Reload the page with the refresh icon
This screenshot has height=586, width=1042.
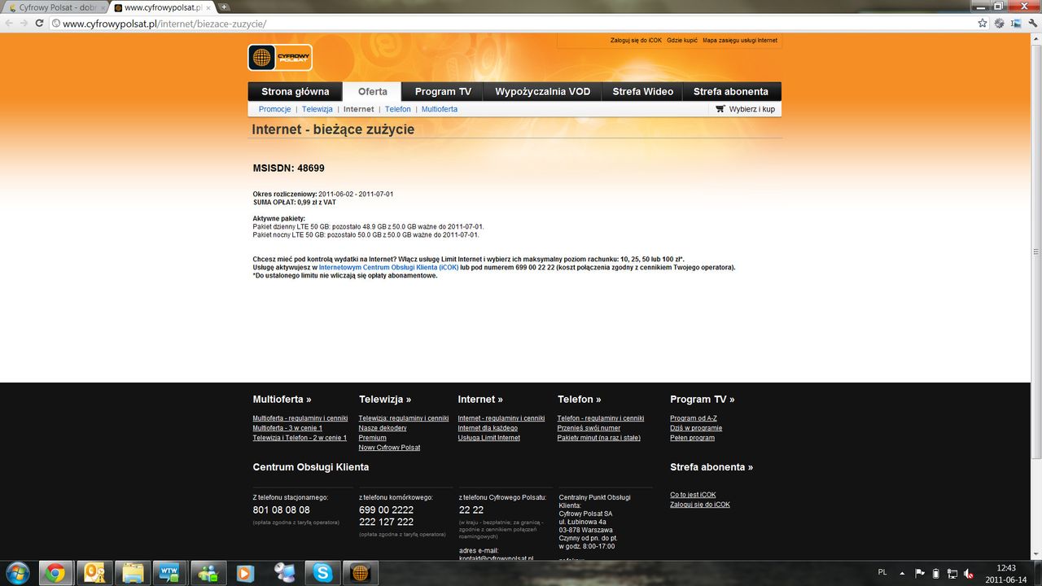point(41,24)
